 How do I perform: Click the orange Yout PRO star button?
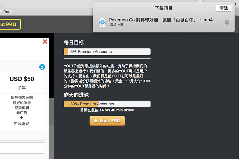pos(107,121)
